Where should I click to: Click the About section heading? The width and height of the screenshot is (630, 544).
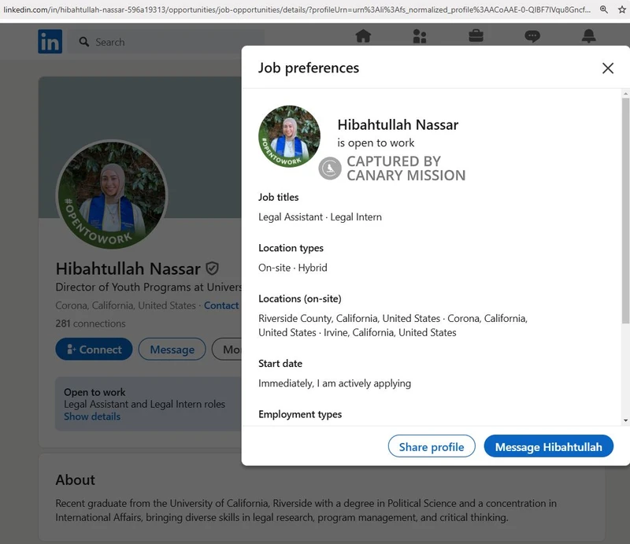point(75,479)
